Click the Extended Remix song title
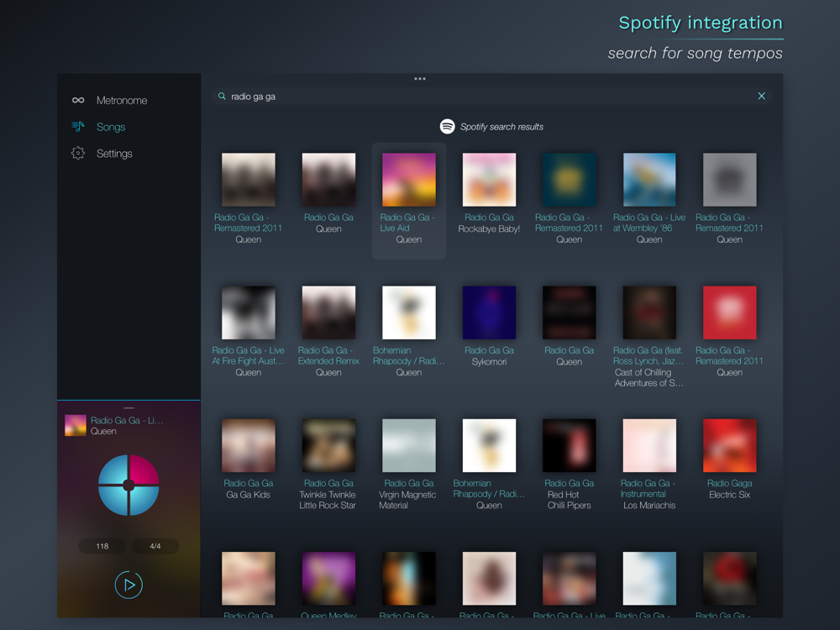Screen dimensions: 840x630 point(328,355)
